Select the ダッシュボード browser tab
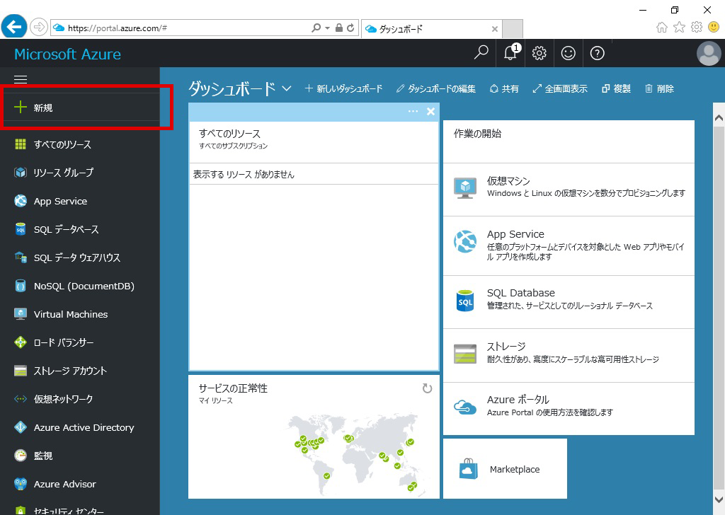 pyautogui.click(x=431, y=28)
